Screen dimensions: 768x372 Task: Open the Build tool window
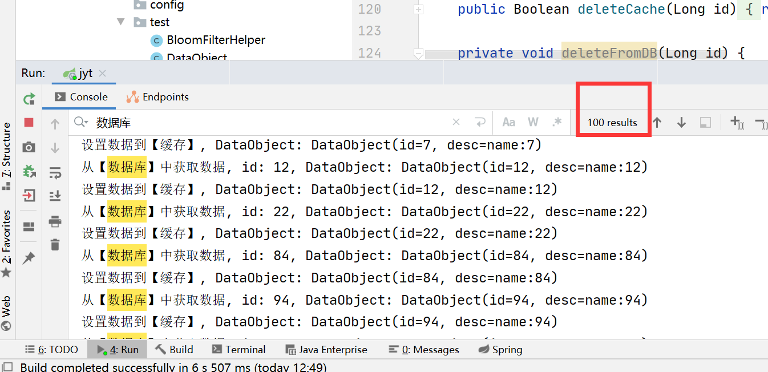[175, 350]
